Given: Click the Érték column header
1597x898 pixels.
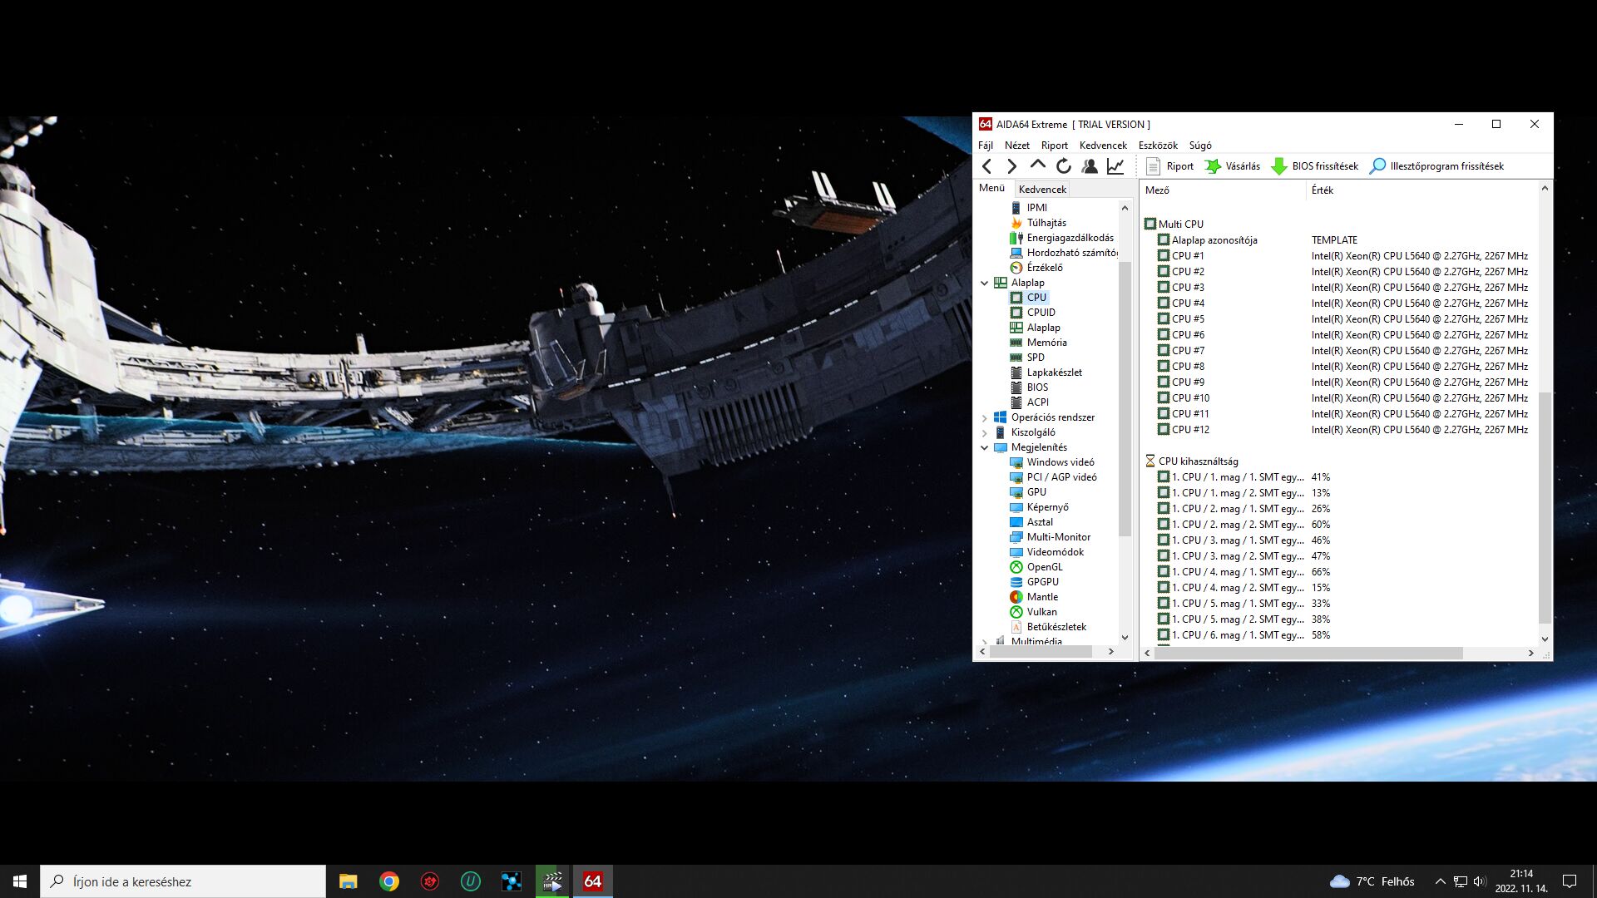Looking at the screenshot, I should [x=1421, y=190].
